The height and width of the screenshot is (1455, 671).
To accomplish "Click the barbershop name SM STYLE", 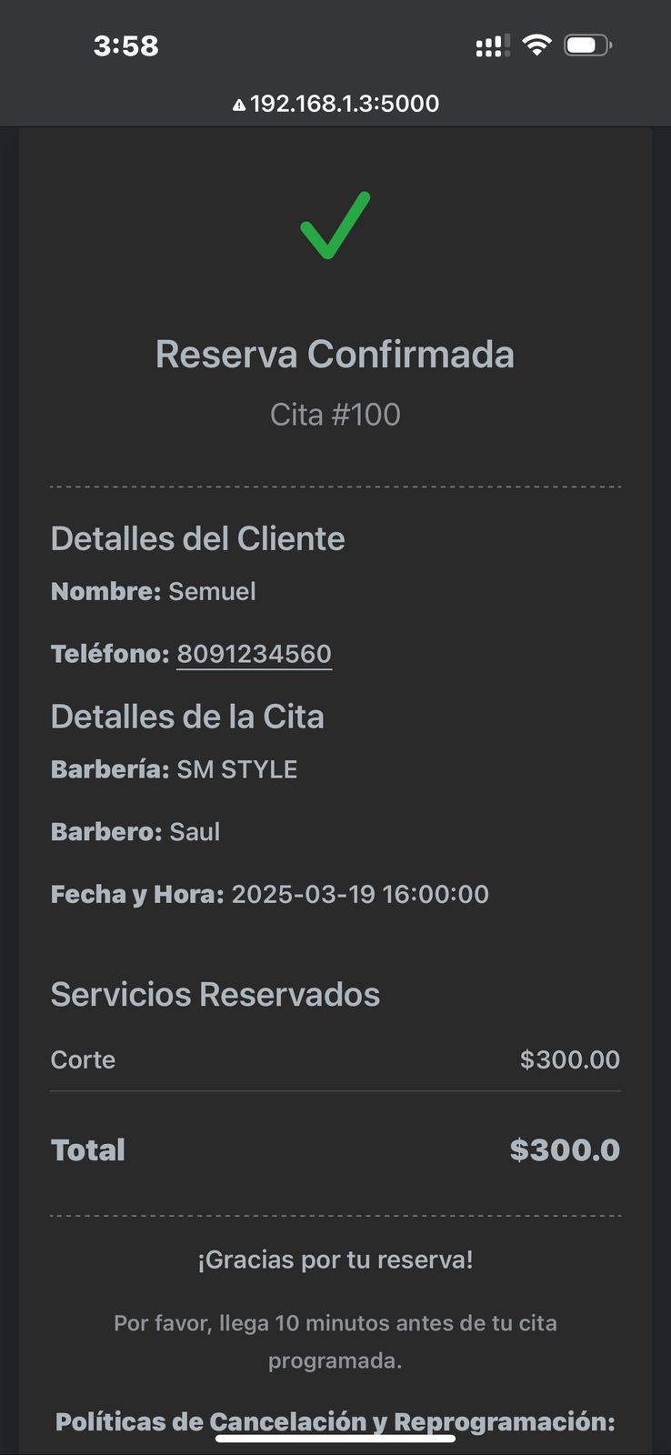I will click(x=236, y=769).
